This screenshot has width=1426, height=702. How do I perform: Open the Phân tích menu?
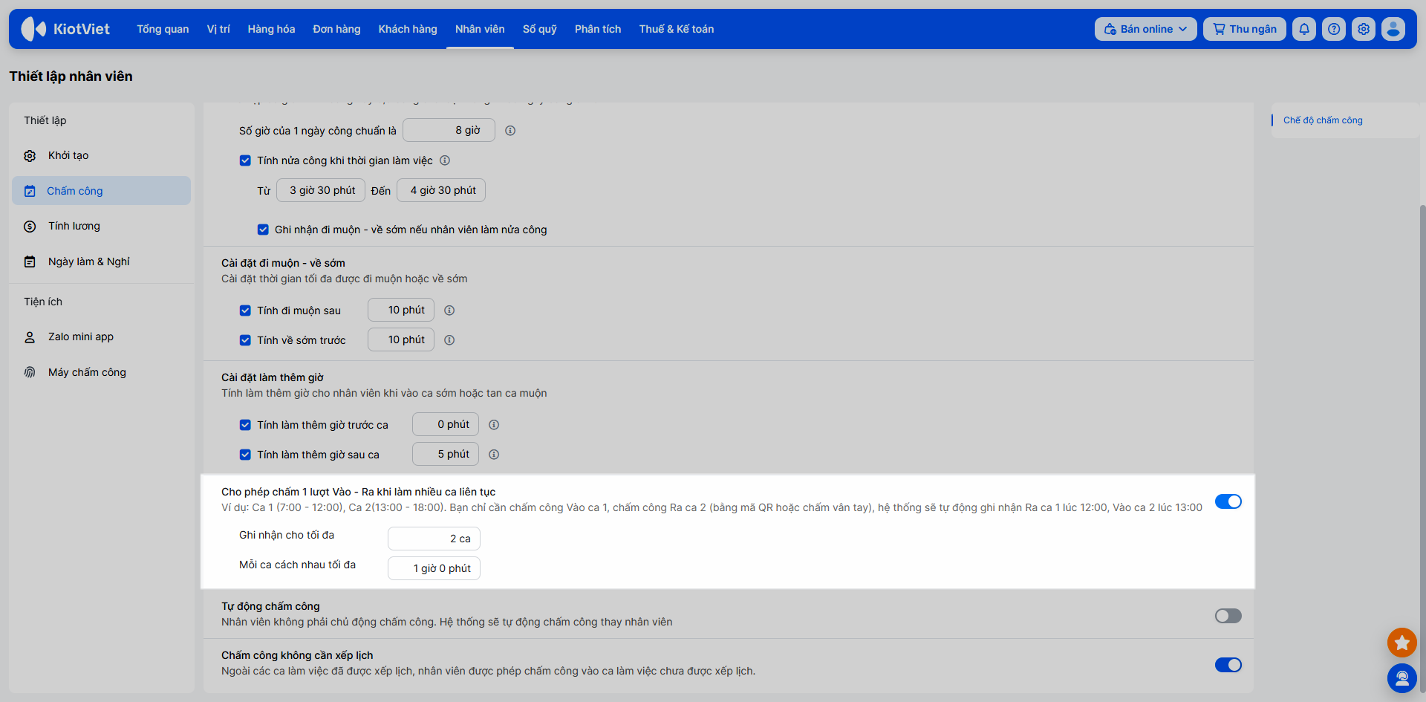(598, 29)
